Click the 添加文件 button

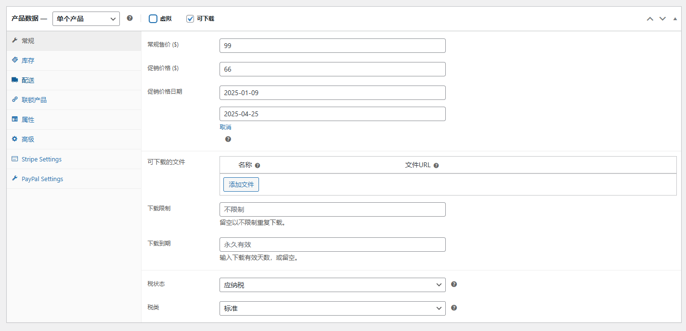pyautogui.click(x=241, y=184)
